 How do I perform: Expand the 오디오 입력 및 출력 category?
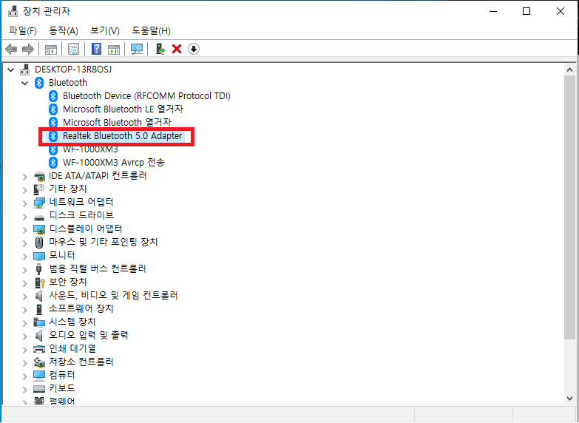pos(24,336)
